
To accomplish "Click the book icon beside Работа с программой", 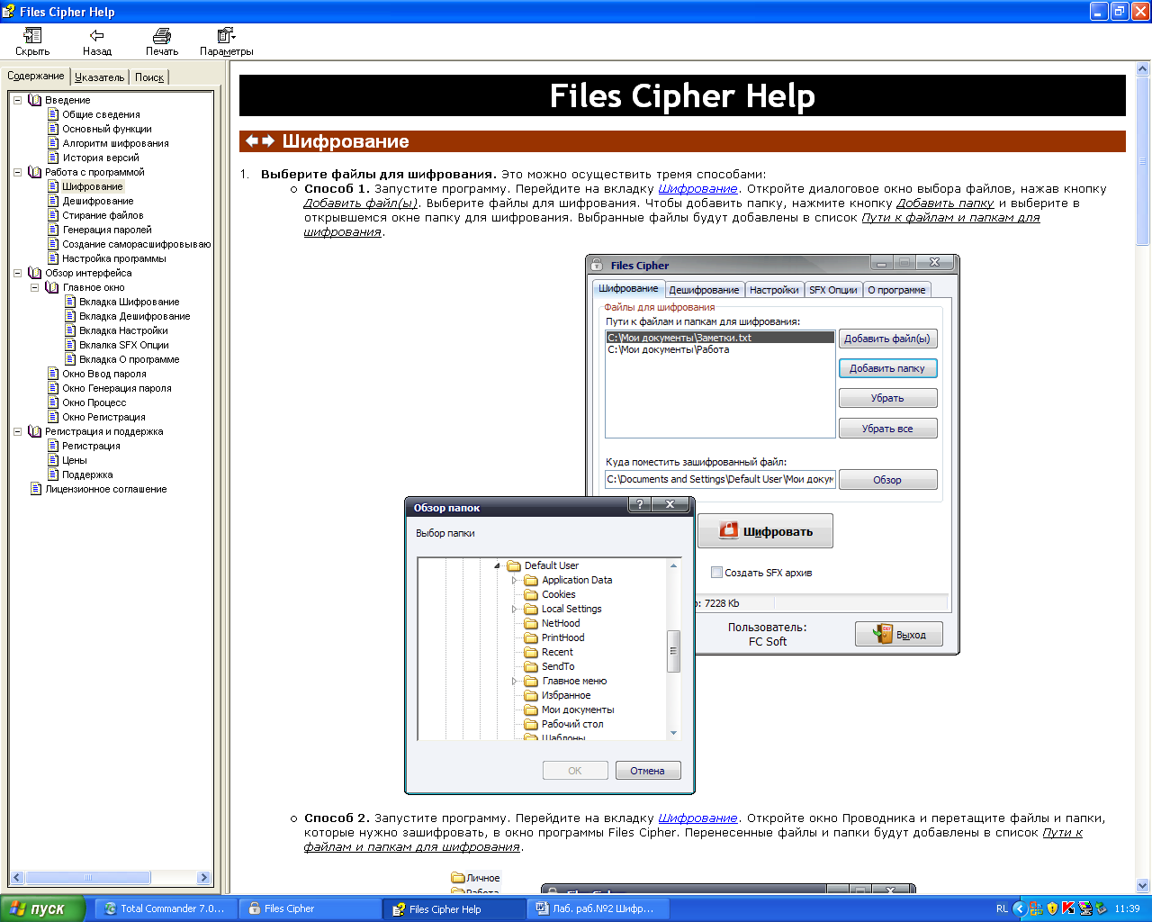I will (x=35, y=172).
